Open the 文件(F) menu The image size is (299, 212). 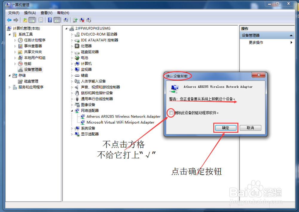click(x=14, y=13)
